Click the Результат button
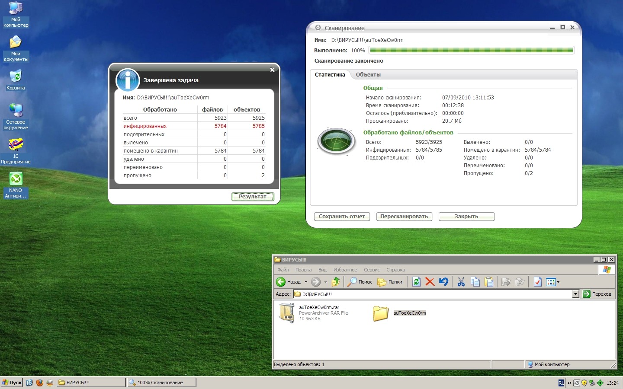623x389 pixels. click(253, 197)
